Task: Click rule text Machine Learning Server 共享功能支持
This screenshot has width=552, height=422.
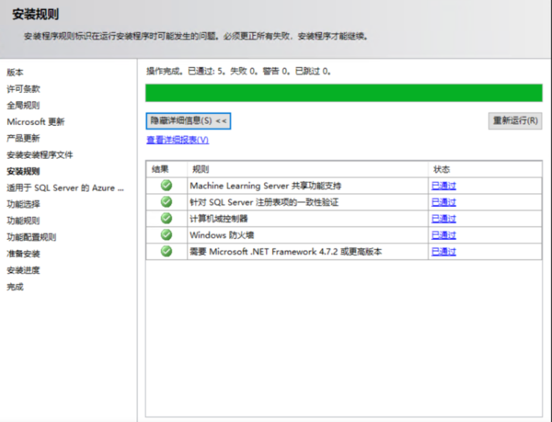Action: 265,185
